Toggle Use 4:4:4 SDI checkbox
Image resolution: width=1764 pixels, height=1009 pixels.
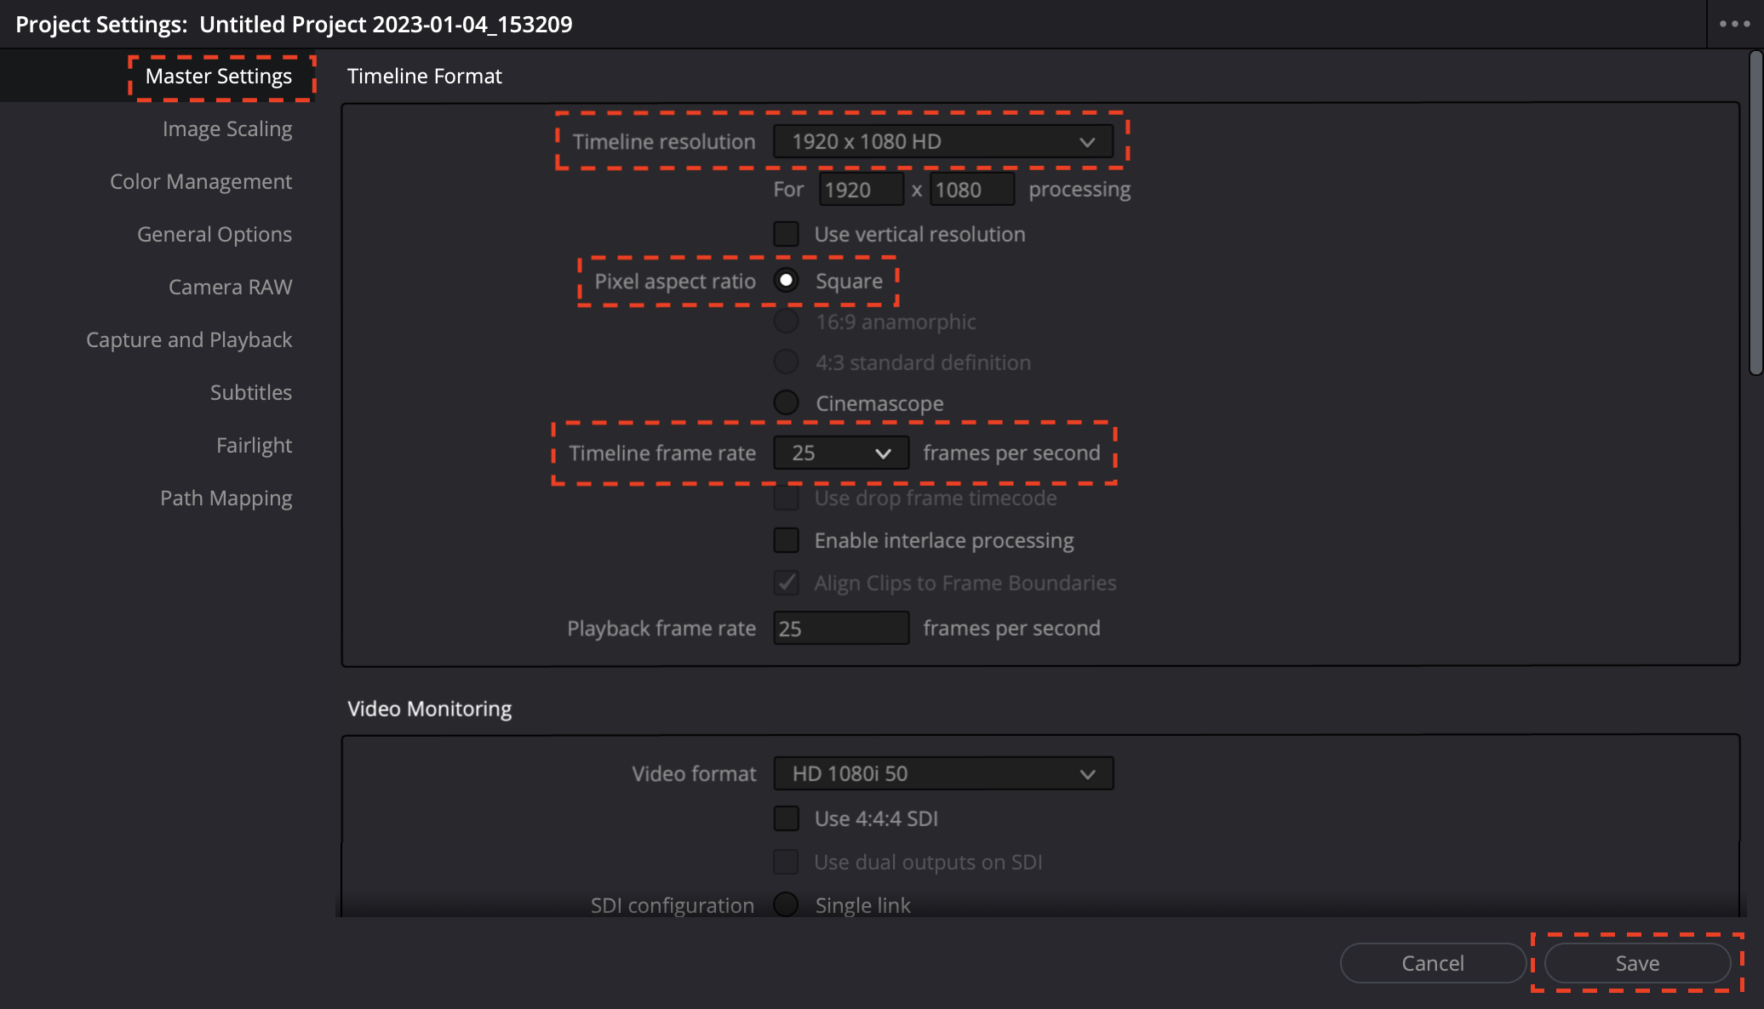786,818
